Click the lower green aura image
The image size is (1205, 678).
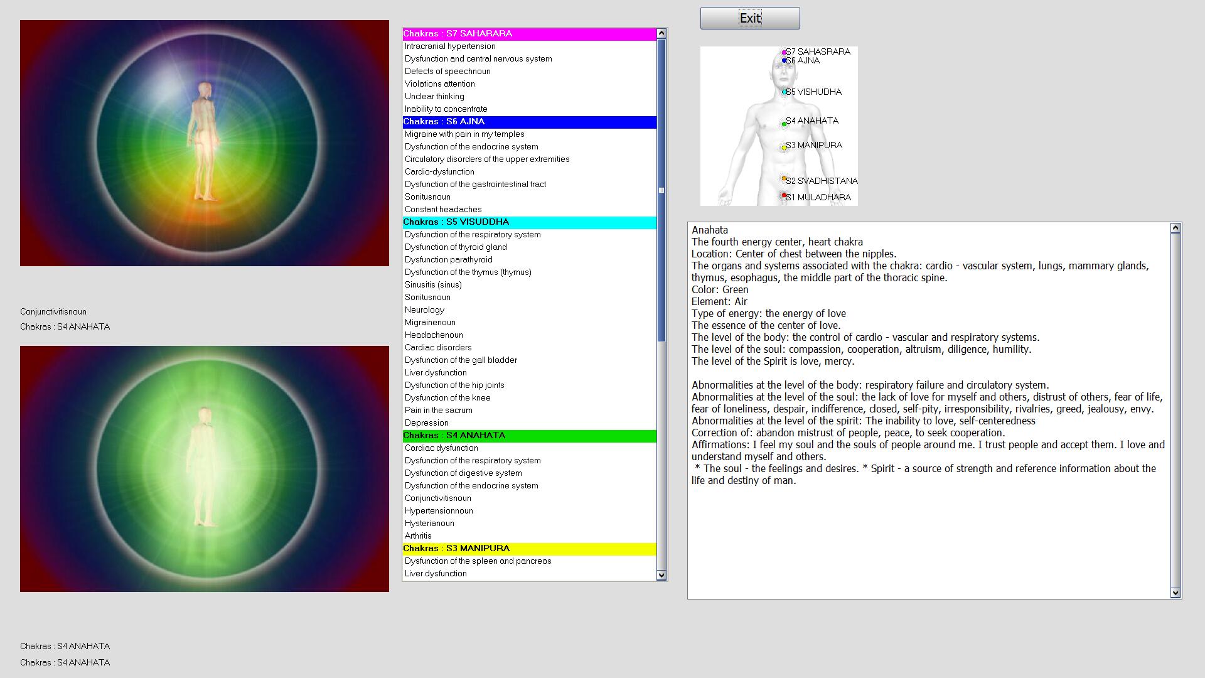(x=205, y=469)
